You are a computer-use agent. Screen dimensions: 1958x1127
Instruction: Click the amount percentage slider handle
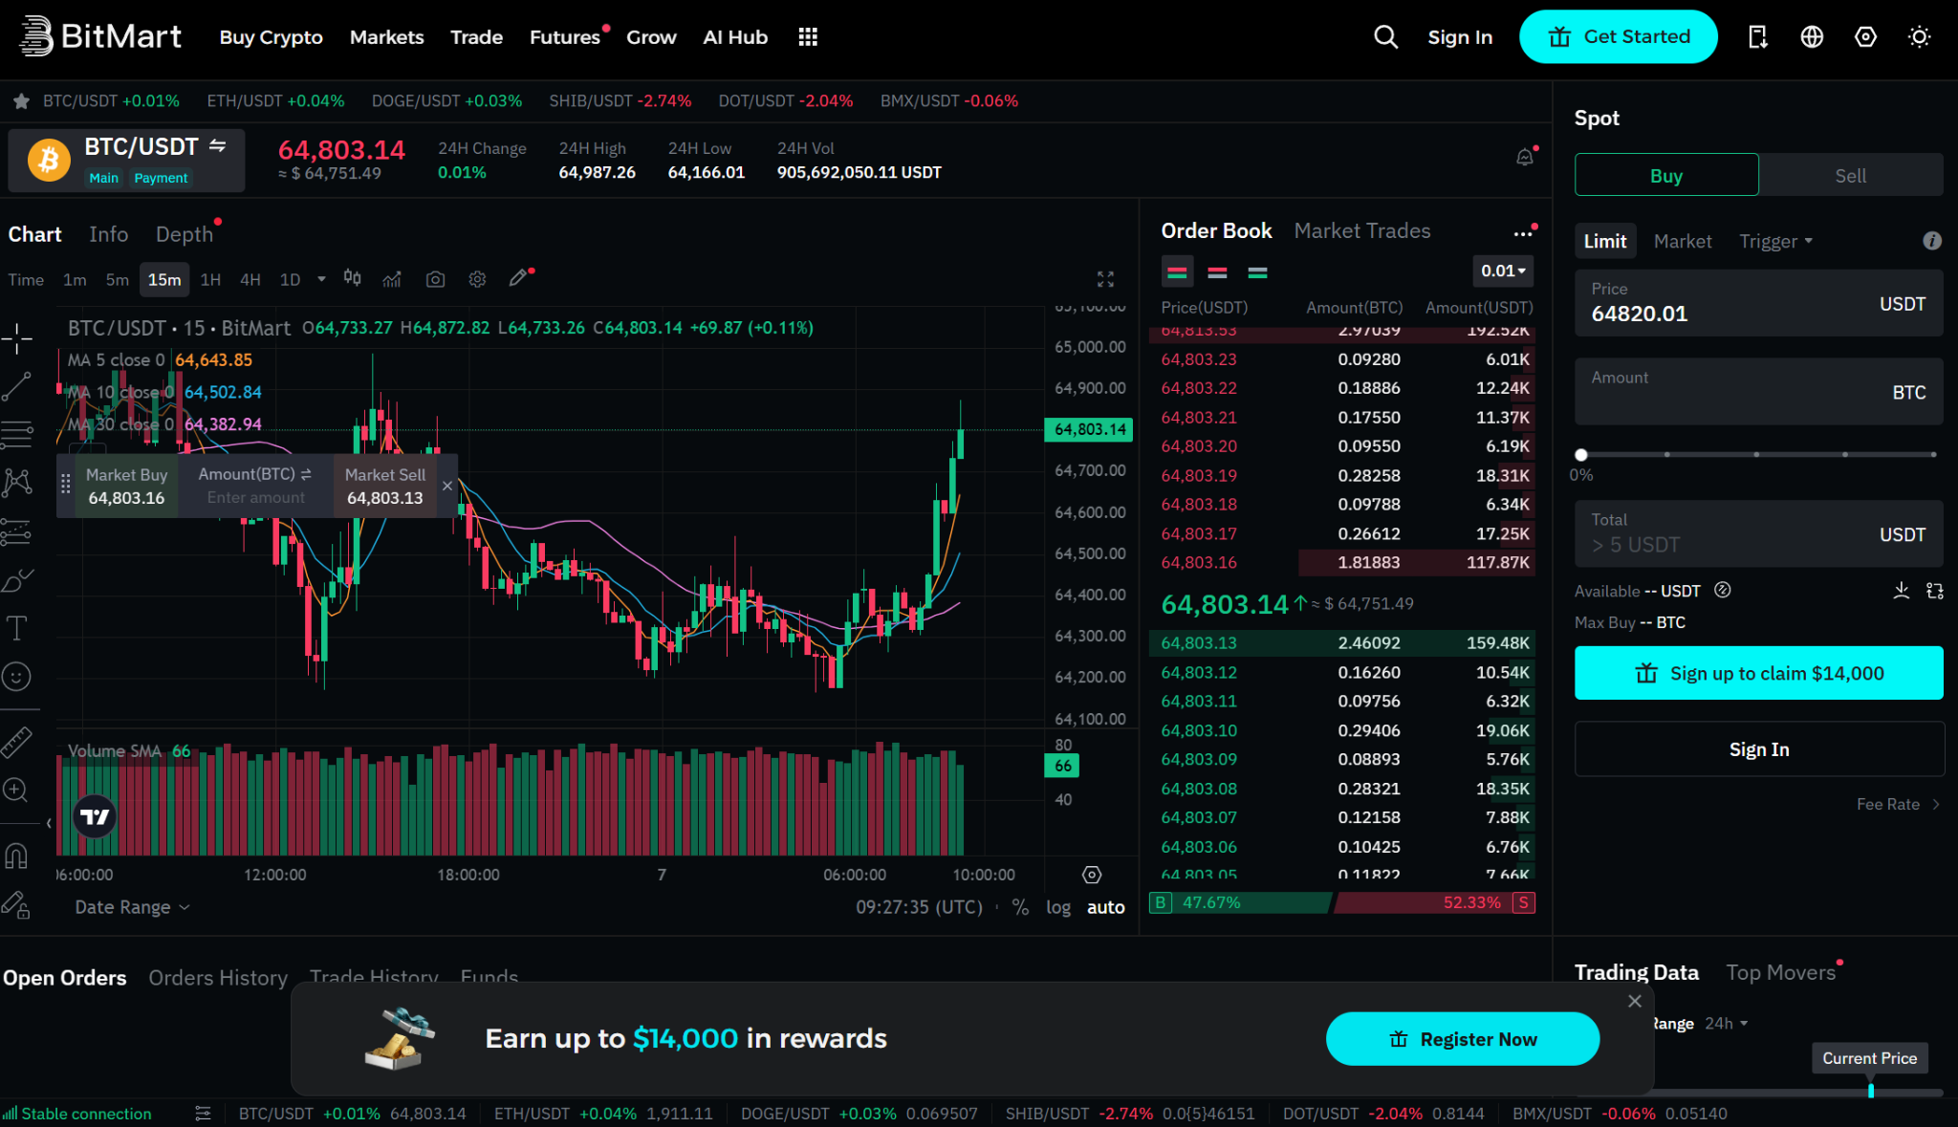1580,455
